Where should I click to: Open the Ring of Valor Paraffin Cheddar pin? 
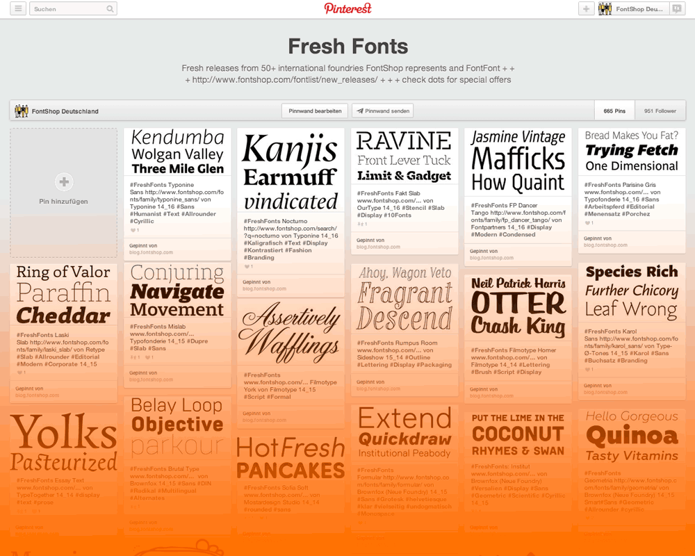64,295
